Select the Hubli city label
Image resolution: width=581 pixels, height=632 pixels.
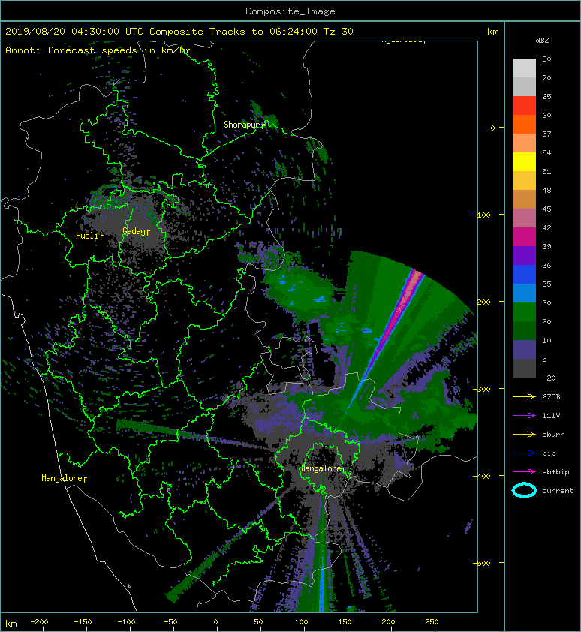pos(88,236)
